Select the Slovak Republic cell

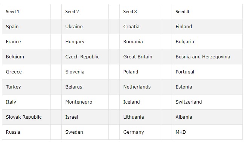click(24, 117)
